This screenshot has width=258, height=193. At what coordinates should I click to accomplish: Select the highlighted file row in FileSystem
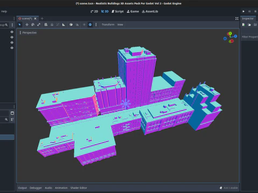point(7,137)
